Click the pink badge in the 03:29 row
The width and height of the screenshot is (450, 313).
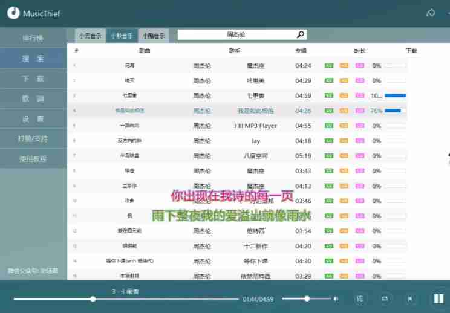pyautogui.click(x=360, y=276)
